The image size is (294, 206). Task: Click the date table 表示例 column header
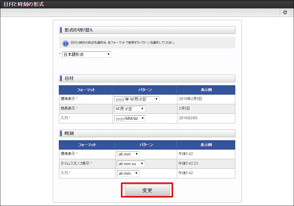pos(206,90)
